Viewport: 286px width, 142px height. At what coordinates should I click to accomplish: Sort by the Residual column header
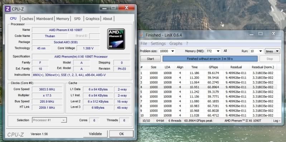pos(236,67)
